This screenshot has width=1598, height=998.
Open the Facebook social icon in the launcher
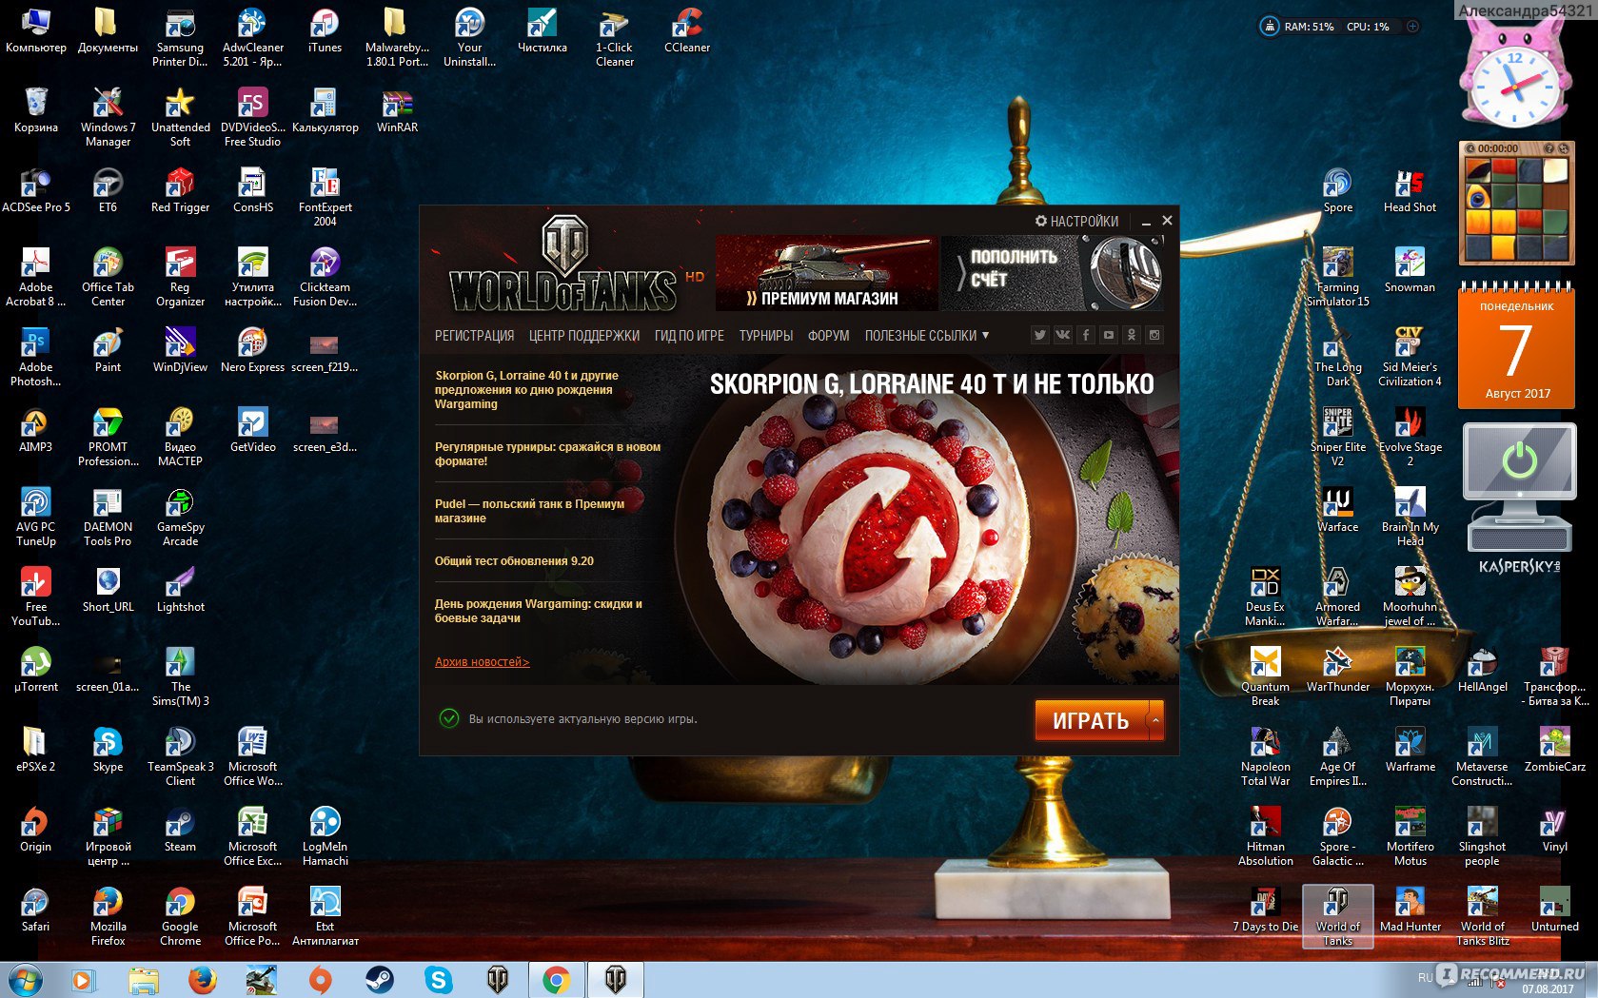pyautogui.click(x=1086, y=335)
